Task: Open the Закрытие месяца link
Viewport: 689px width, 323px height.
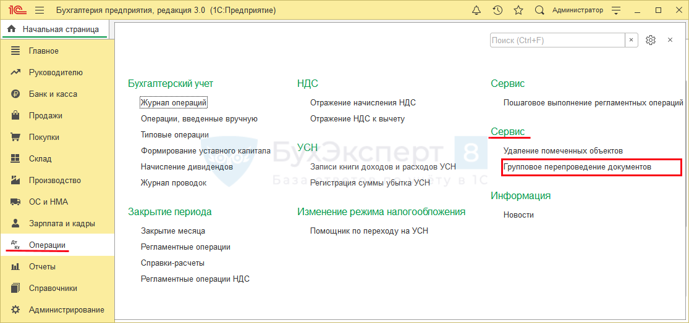Action: (173, 231)
